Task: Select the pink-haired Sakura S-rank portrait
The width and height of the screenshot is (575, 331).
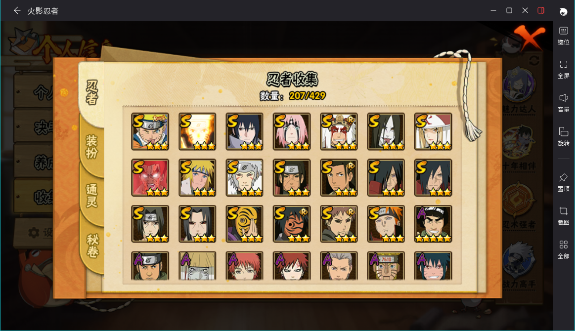Action: pyautogui.click(x=292, y=131)
